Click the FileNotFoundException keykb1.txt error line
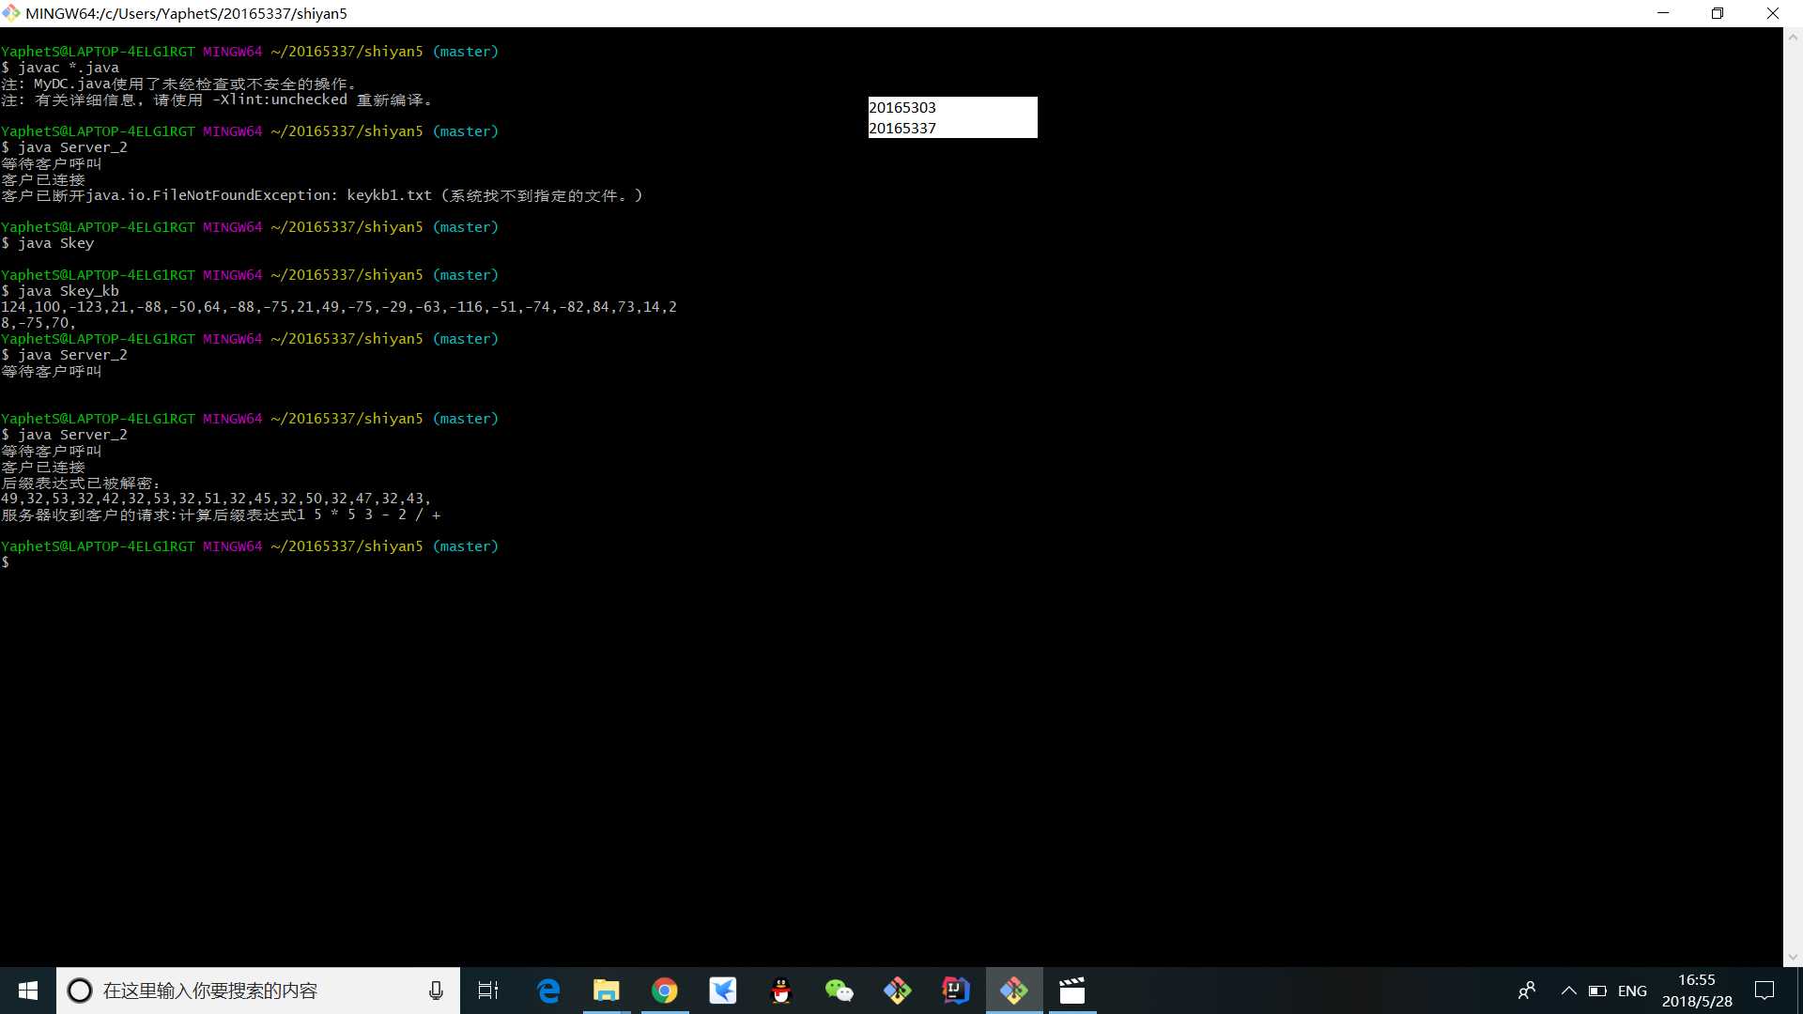The image size is (1803, 1014). tap(322, 195)
